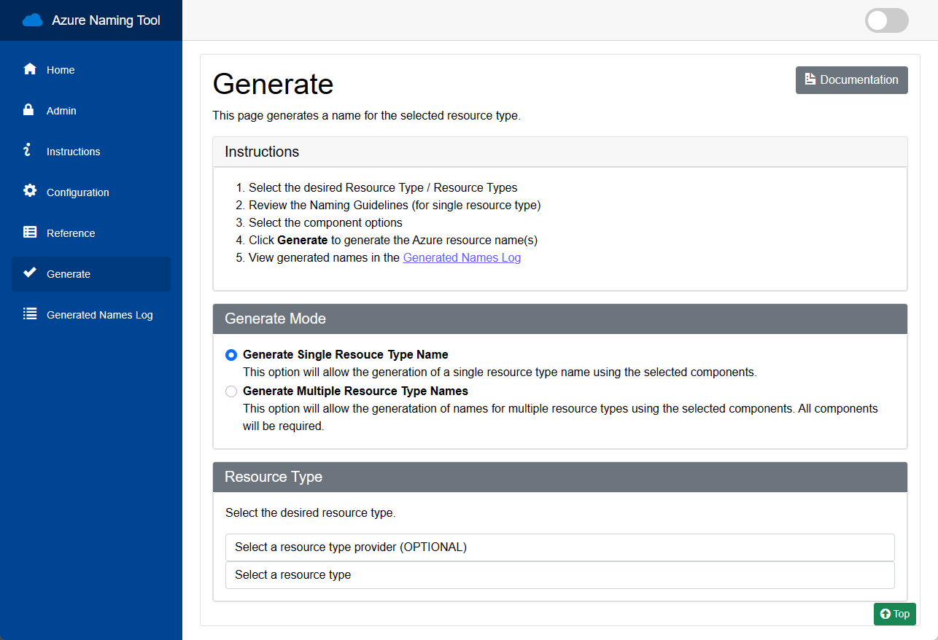Open Instructions via the info icon
Screen dimensions: 938x640
click(29, 151)
